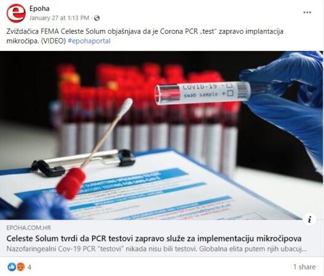Click the cotton swab in preview image
The width and height of the screenshot is (324, 276).
(x=94, y=148)
